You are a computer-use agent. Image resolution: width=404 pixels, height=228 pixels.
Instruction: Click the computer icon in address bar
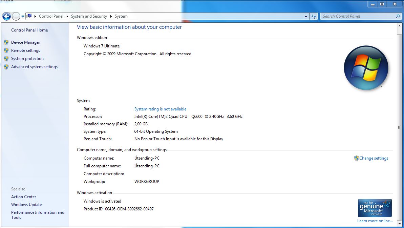coord(29,16)
